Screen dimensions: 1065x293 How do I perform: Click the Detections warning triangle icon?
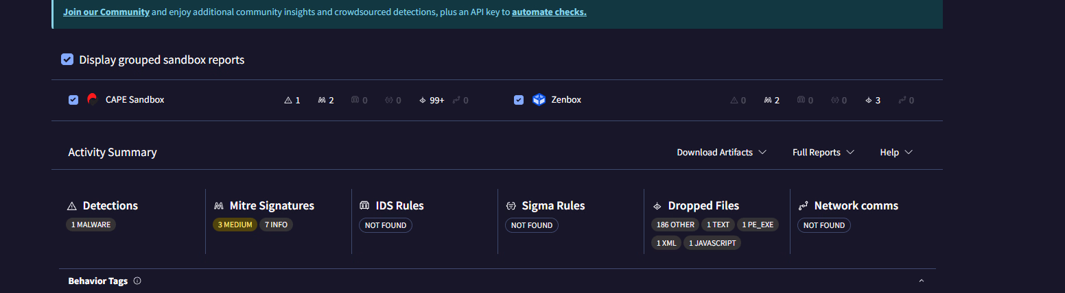point(71,206)
